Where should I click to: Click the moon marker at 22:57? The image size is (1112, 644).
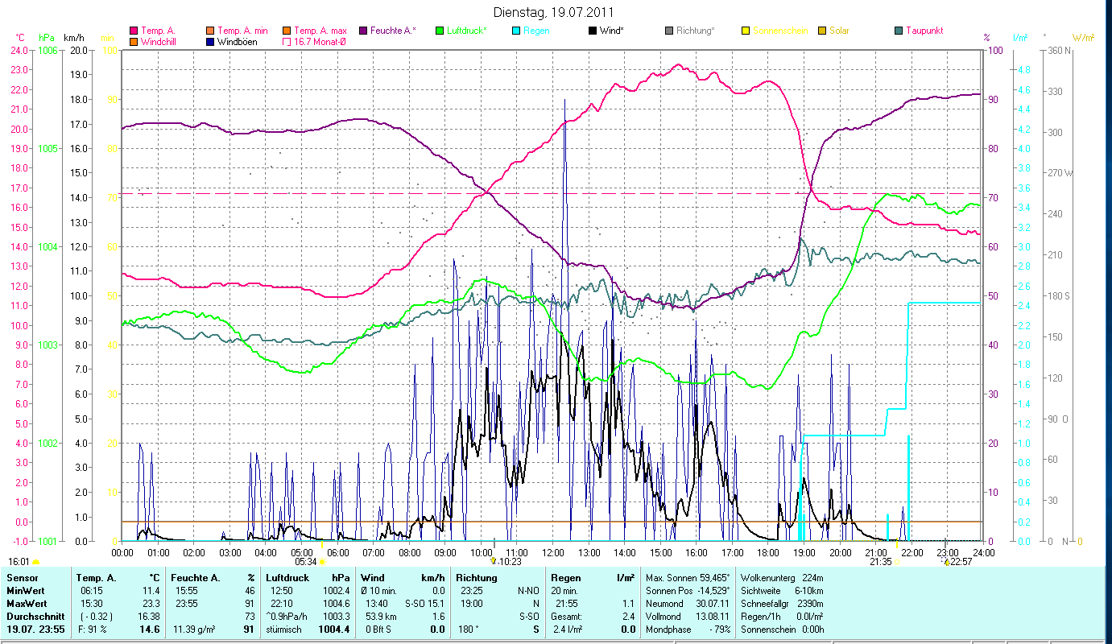(x=946, y=562)
